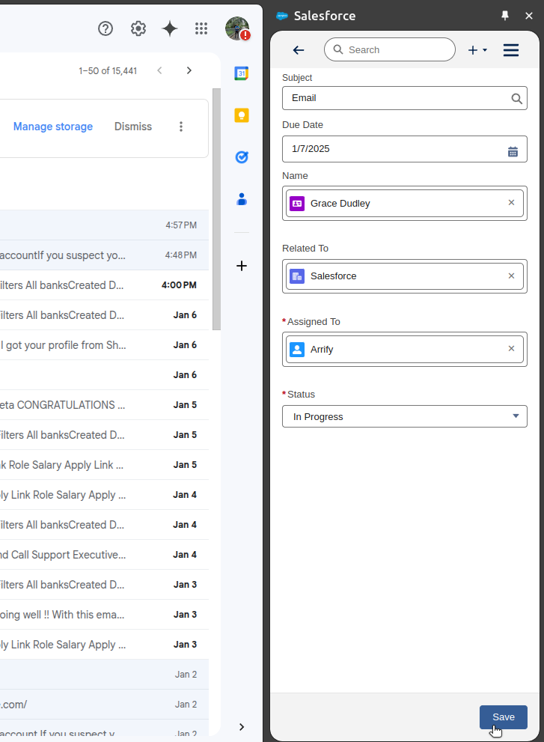Screen dimensions: 544x742
Task: Go to newer emails page arrow
Action: pos(160,70)
